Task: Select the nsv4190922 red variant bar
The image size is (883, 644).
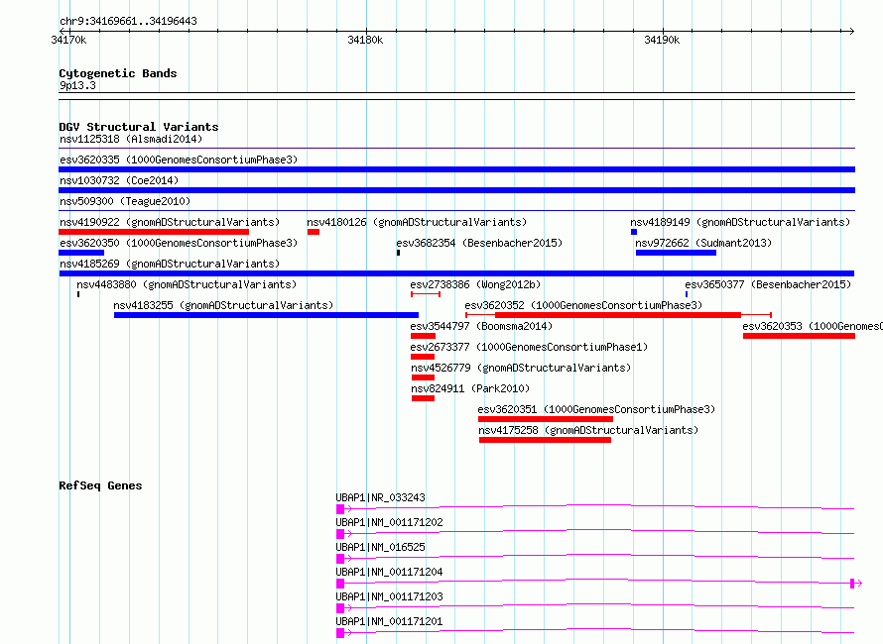Action: pos(154,232)
